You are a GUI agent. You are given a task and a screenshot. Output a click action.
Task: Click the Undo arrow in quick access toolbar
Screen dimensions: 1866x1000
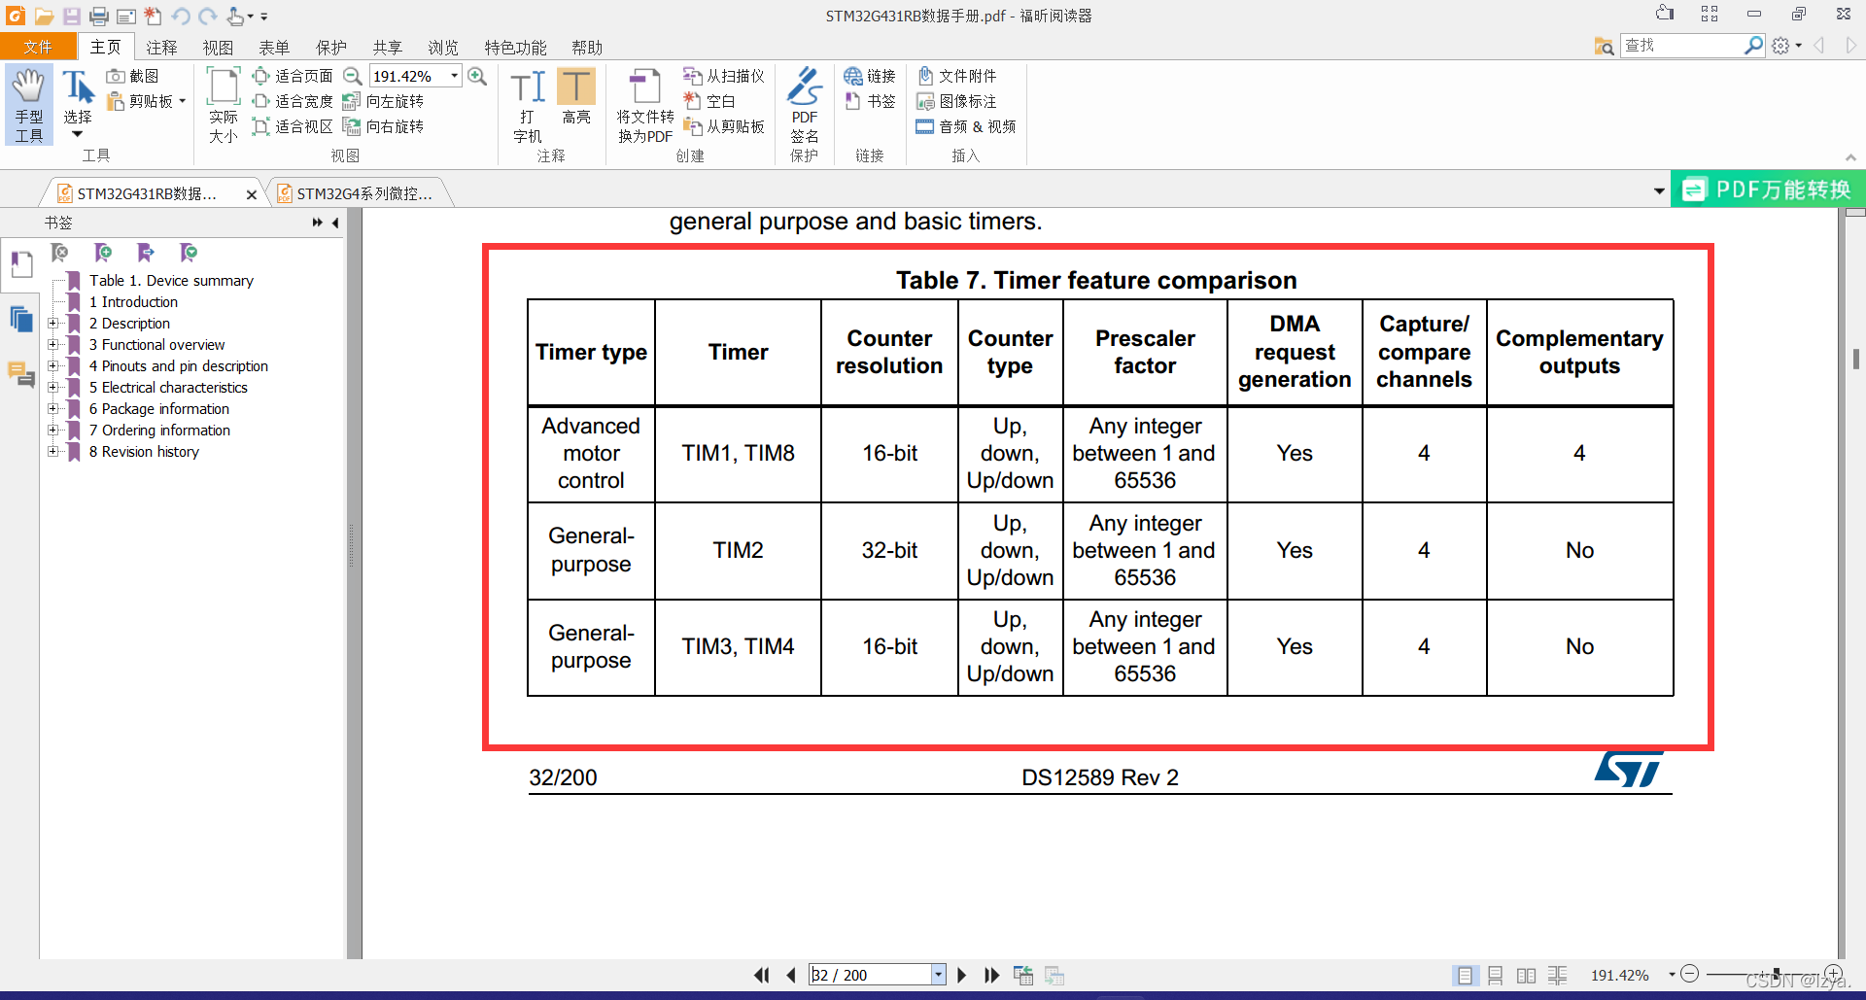point(181,16)
